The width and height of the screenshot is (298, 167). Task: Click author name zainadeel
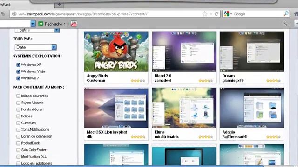[163, 80]
